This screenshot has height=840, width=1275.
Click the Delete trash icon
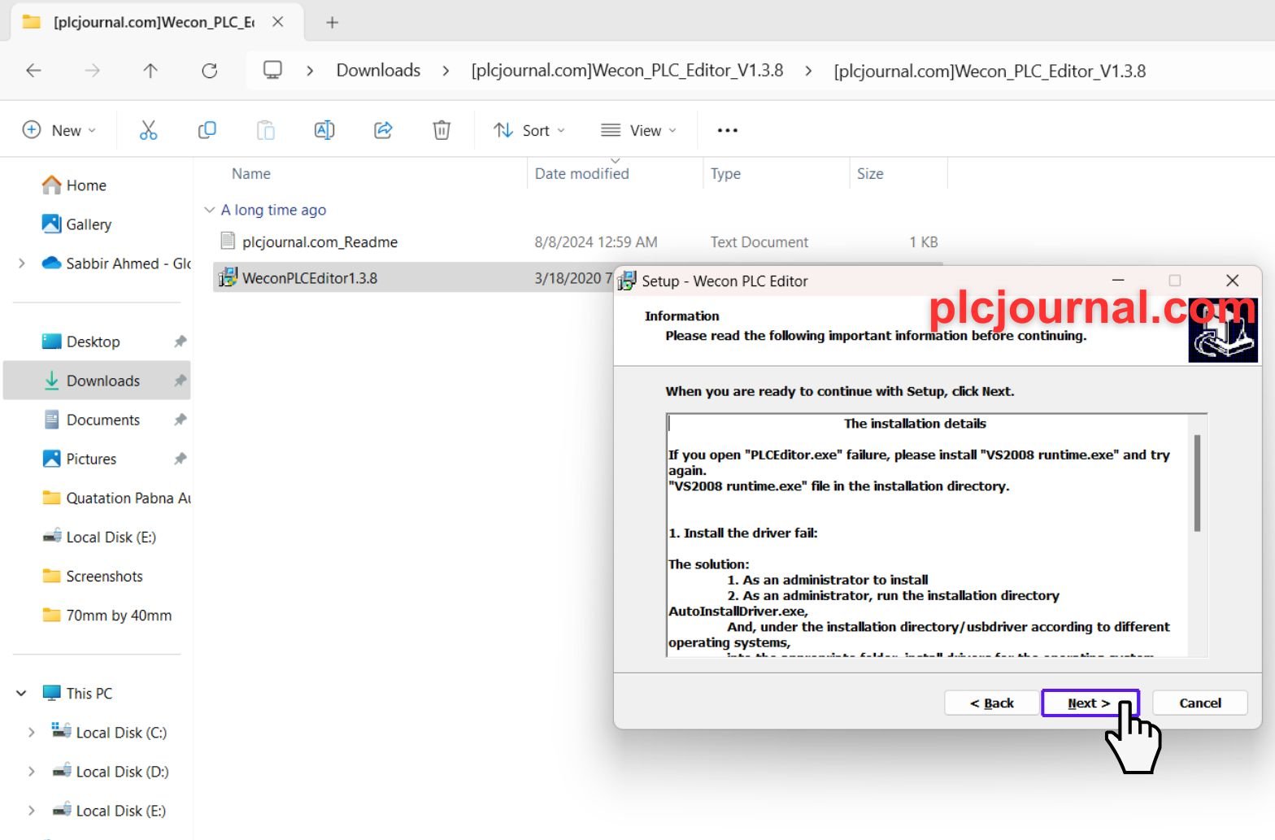(442, 130)
